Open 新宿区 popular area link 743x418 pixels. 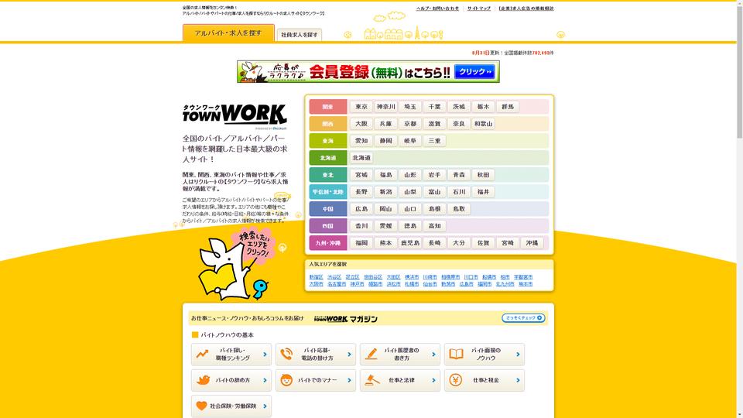click(x=316, y=277)
